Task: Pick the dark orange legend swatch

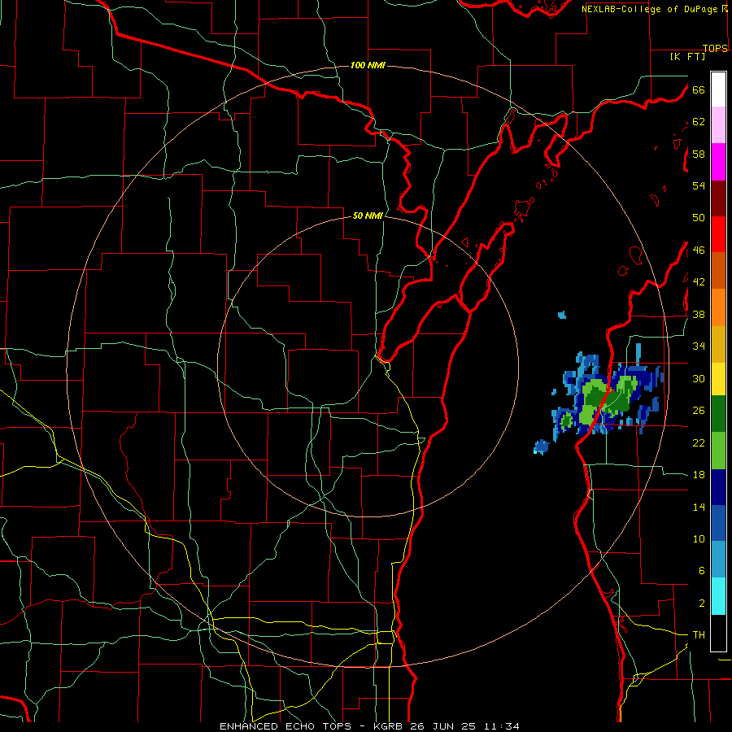Action: (718, 270)
